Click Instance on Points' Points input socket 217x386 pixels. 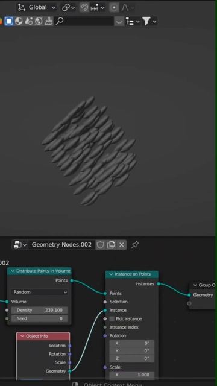click(105, 293)
